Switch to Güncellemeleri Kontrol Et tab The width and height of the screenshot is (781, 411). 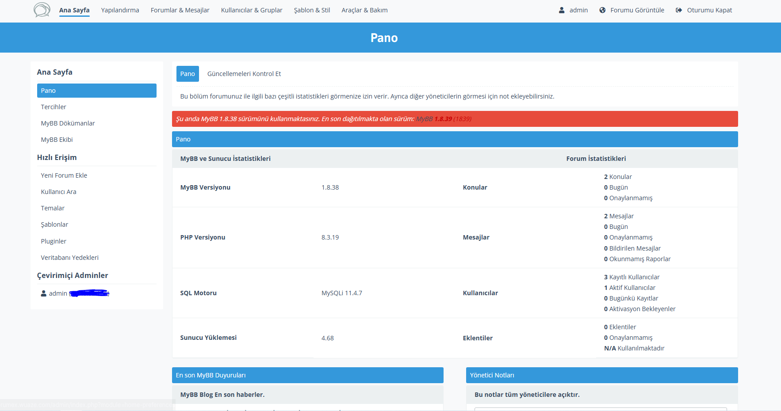244,74
